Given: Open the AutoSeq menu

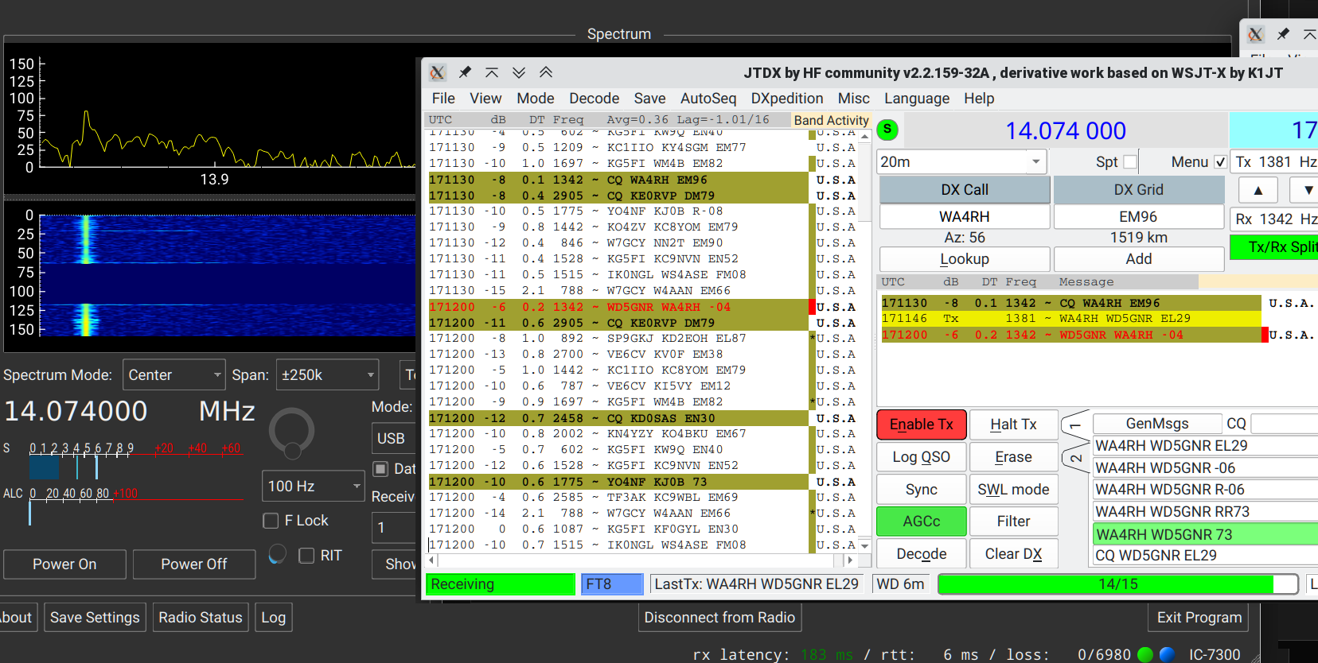Looking at the screenshot, I should [x=708, y=99].
